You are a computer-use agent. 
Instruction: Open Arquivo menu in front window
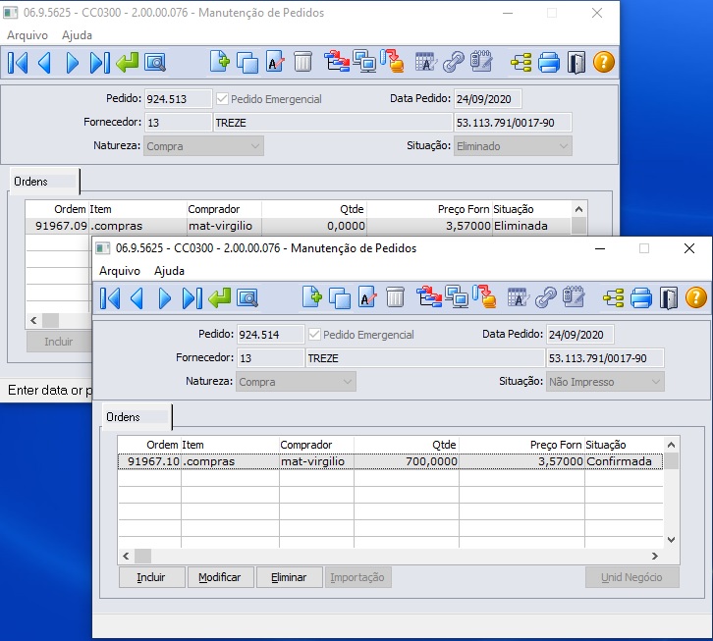click(x=120, y=271)
